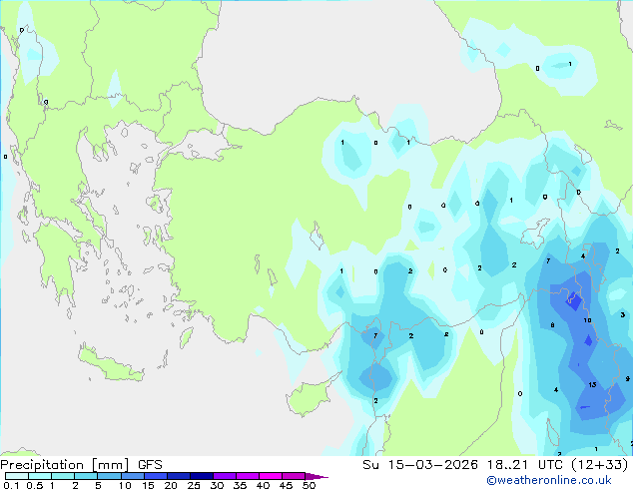
Task: Pick the 1–2 mm legend swatch
Action: point(63,476)
